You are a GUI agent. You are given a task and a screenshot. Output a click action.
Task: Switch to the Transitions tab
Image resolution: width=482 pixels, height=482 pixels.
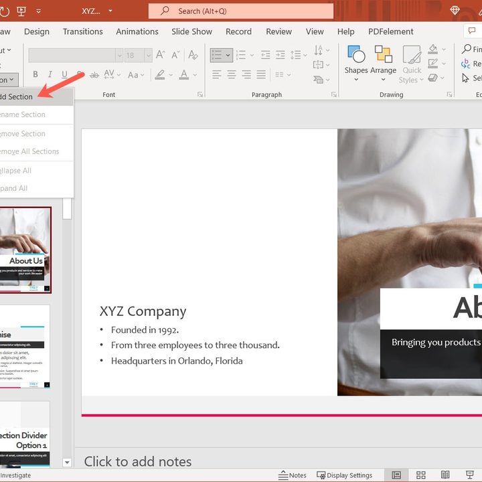[83, 31]
